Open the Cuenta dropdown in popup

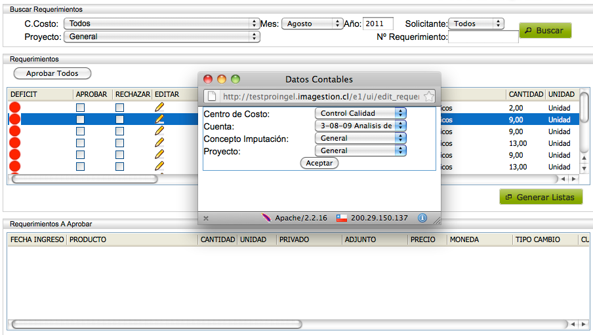pyautogui.click(x=360, y=126)
